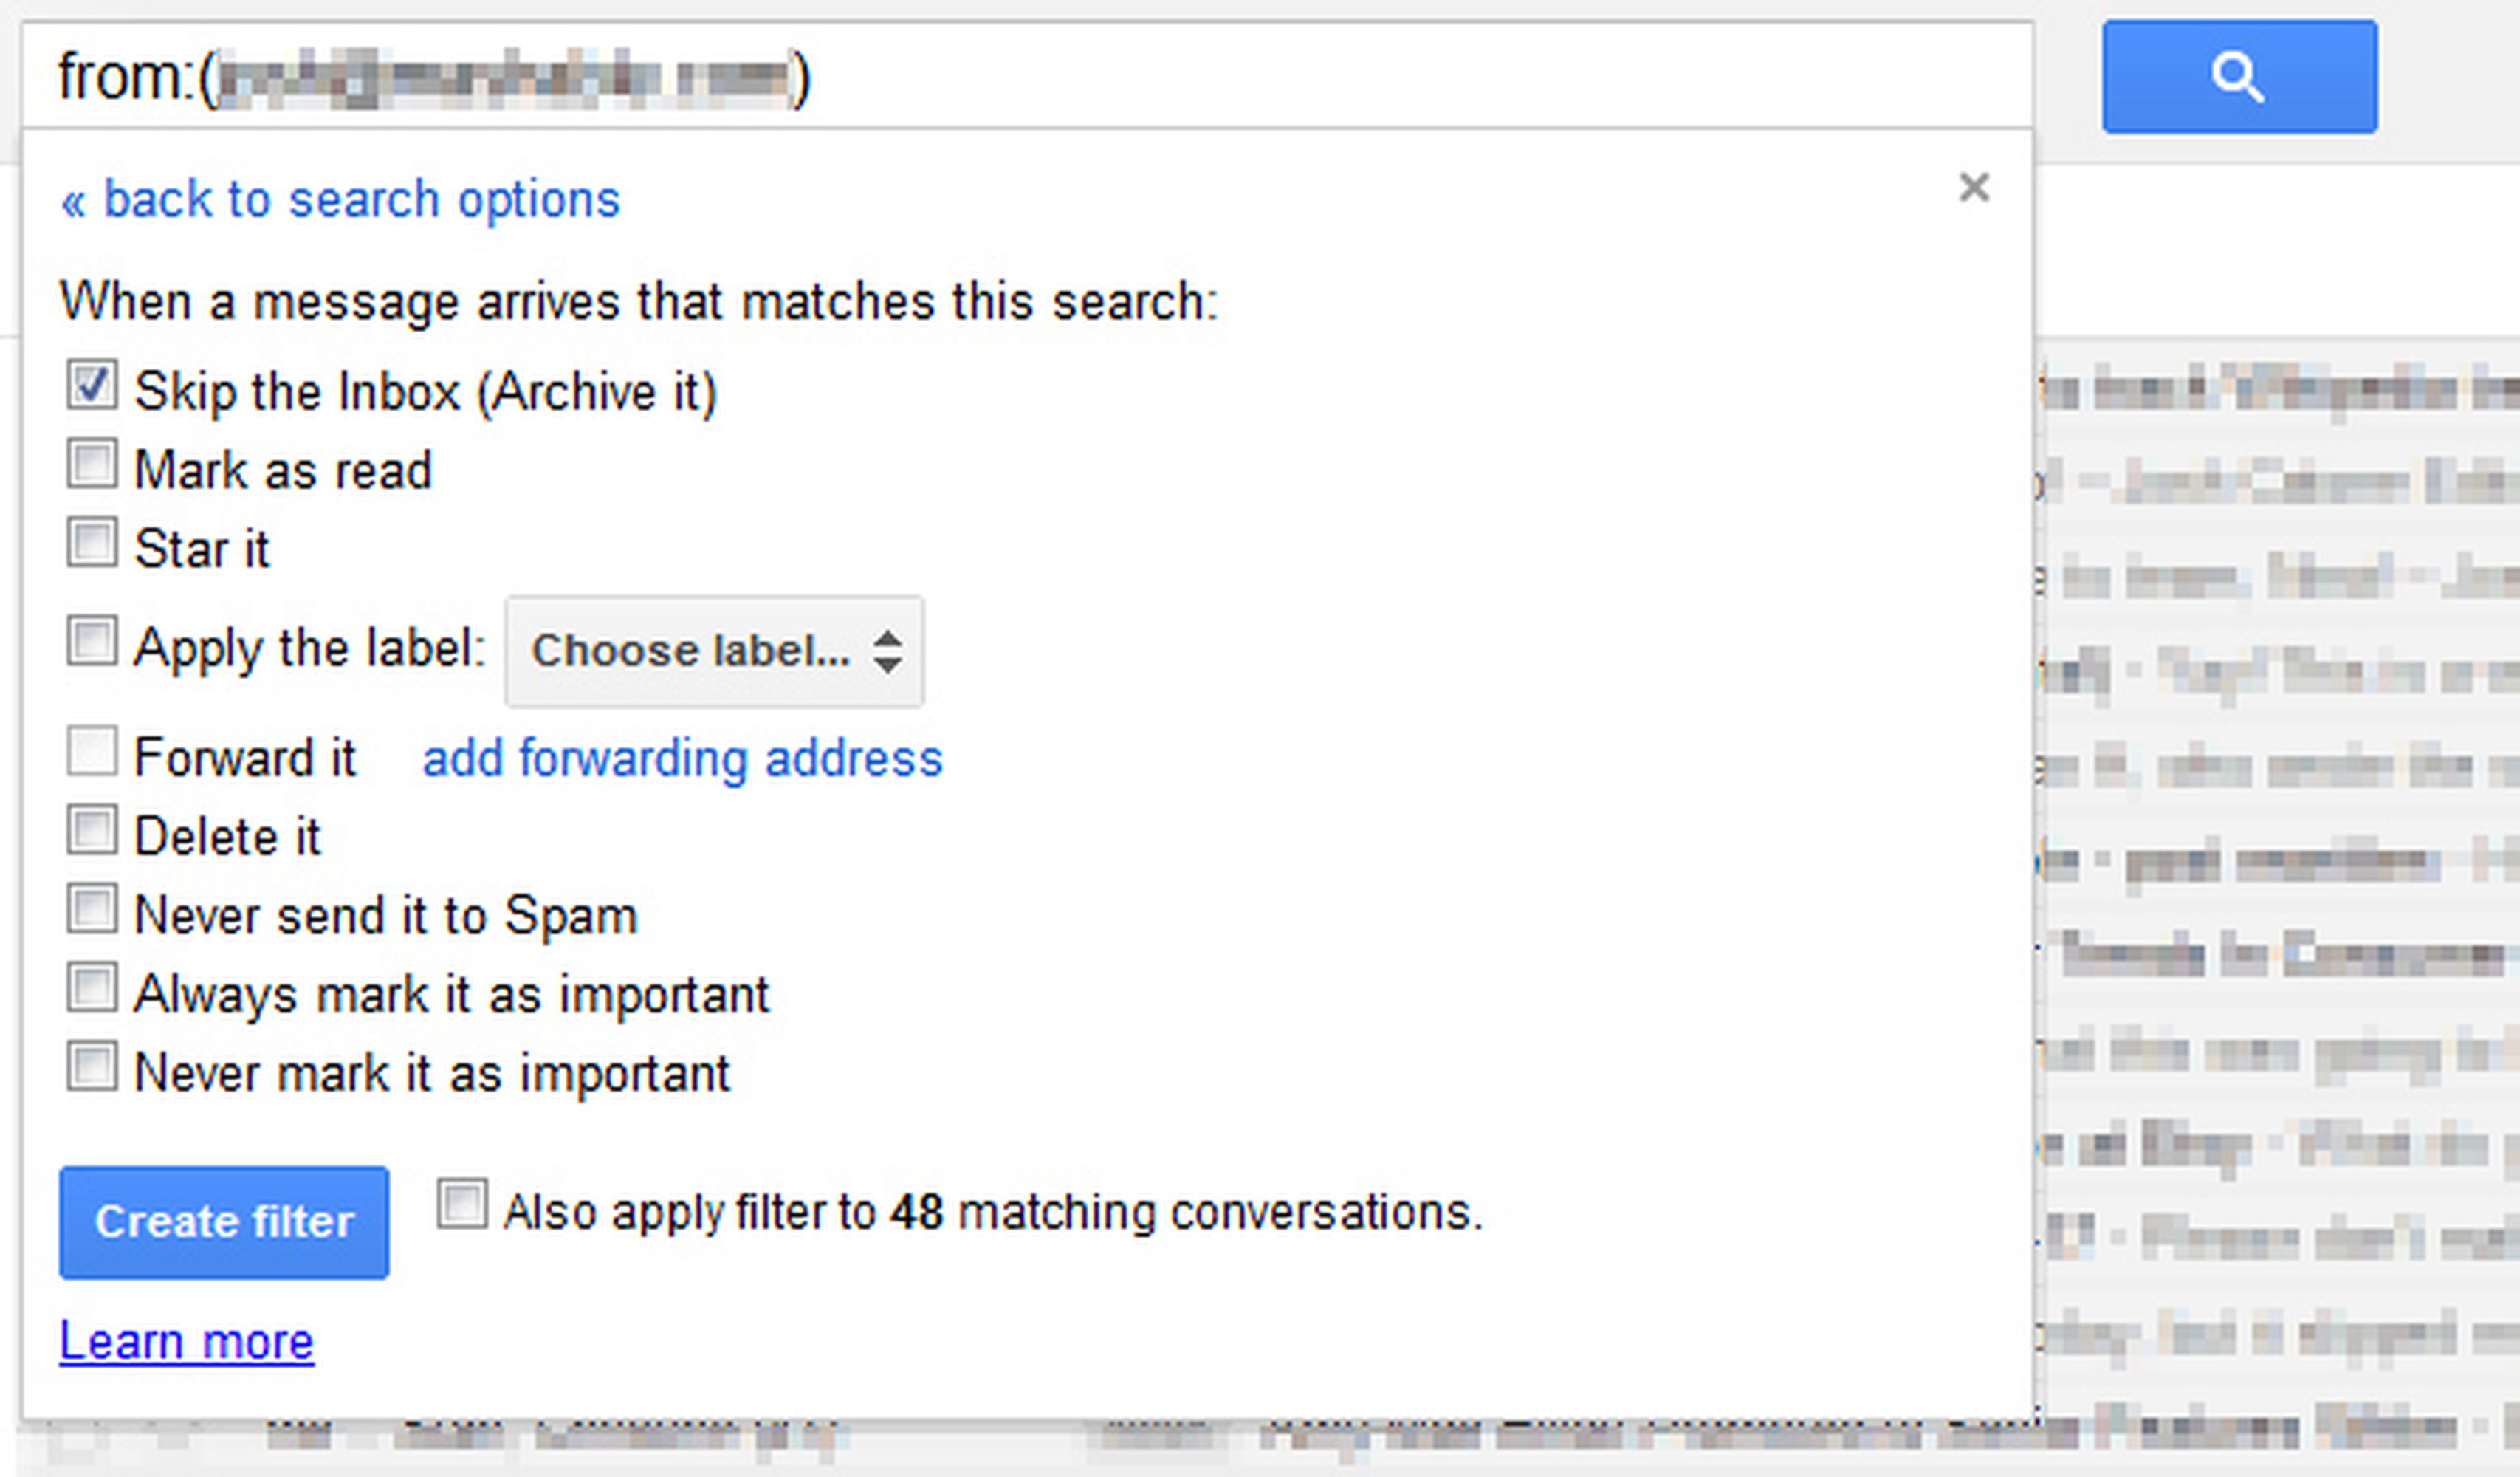Open the Choose label dropdown
Viewport: 2520px width, 1477px height.
pyautogui.click(x=713, y=652)
